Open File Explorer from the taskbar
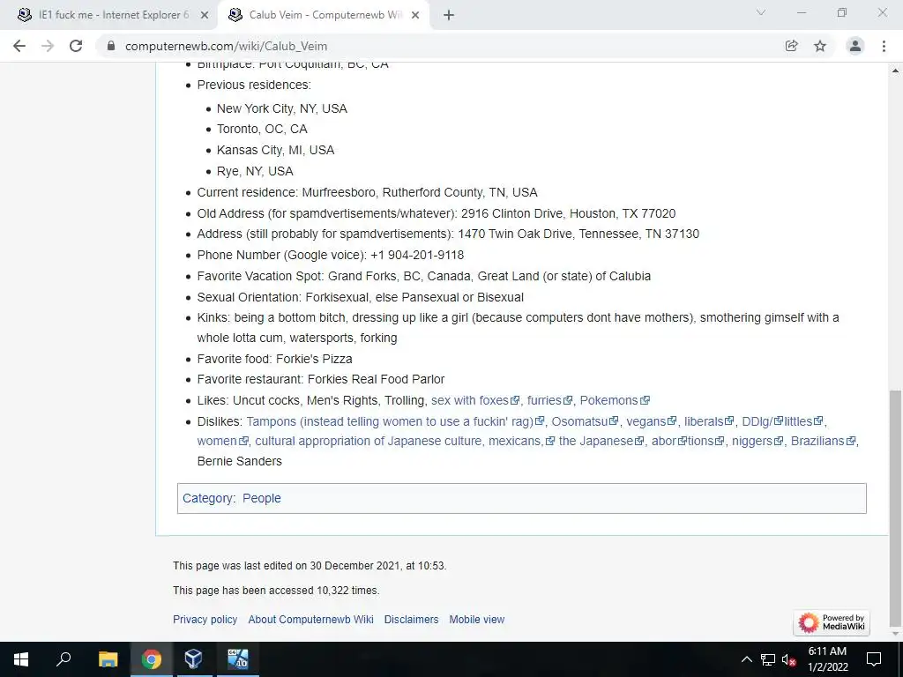 point(108,659)
